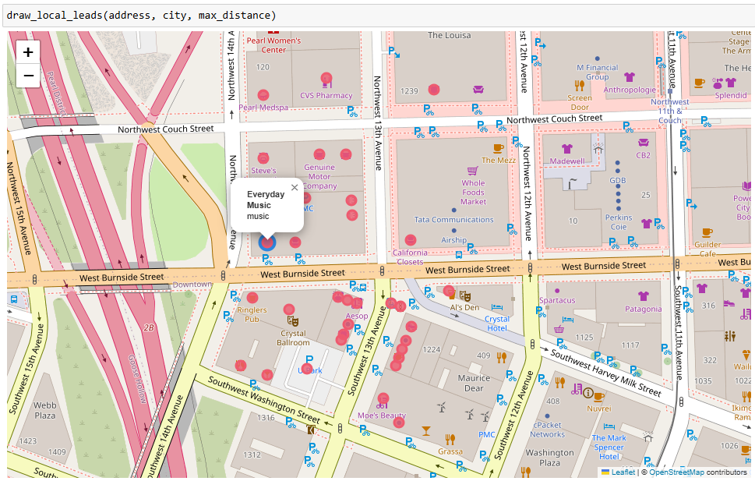The height and width of the screenshot is (481, 755).
Task: Click The Mark Spencer Hotel bed icon
Action: (609, 426)
